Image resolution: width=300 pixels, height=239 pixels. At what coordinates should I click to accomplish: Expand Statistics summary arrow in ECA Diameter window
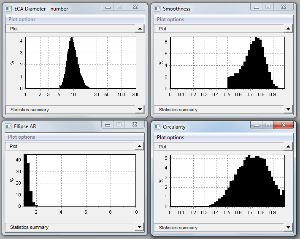coord(140,109)
